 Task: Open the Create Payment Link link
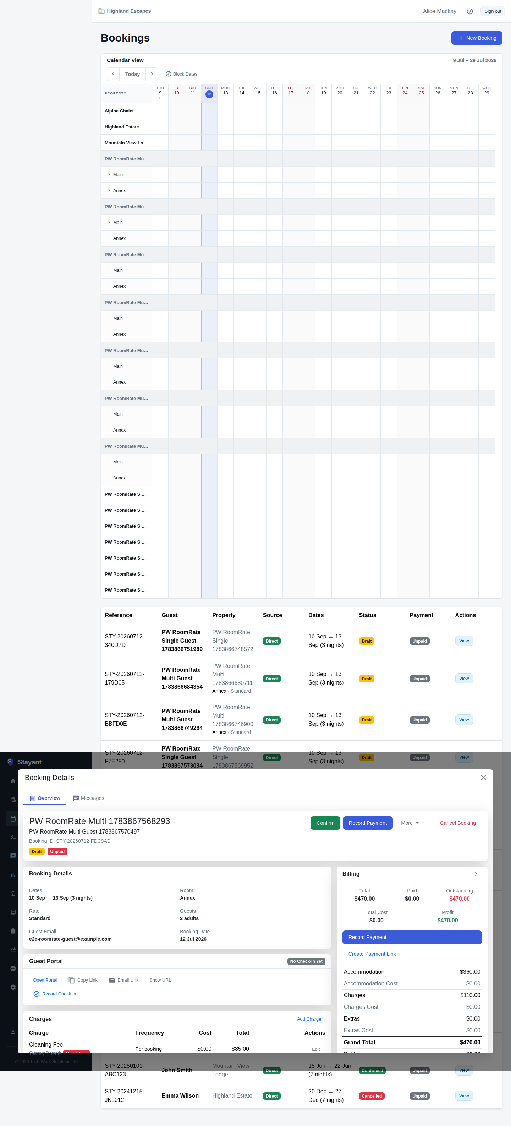point(372,954)
